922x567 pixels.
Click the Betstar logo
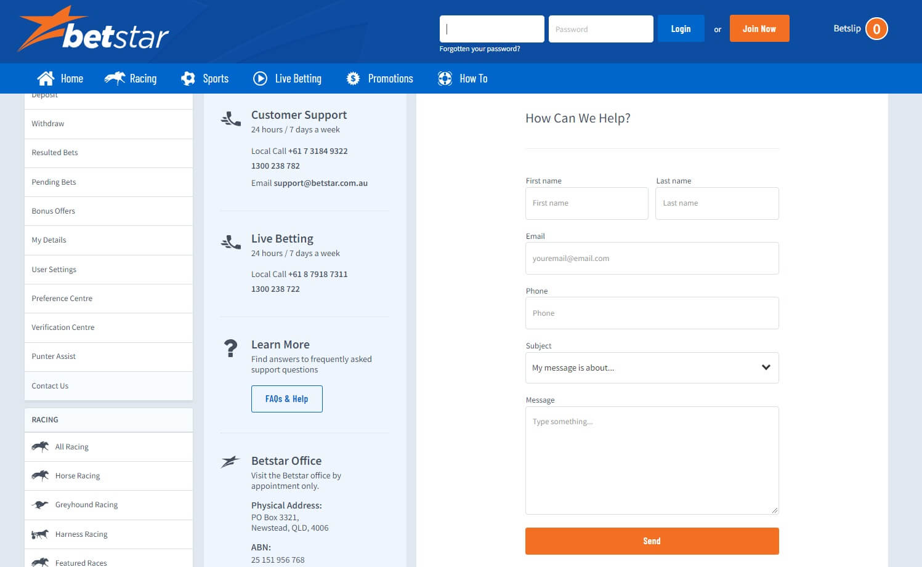click(93, 29)
